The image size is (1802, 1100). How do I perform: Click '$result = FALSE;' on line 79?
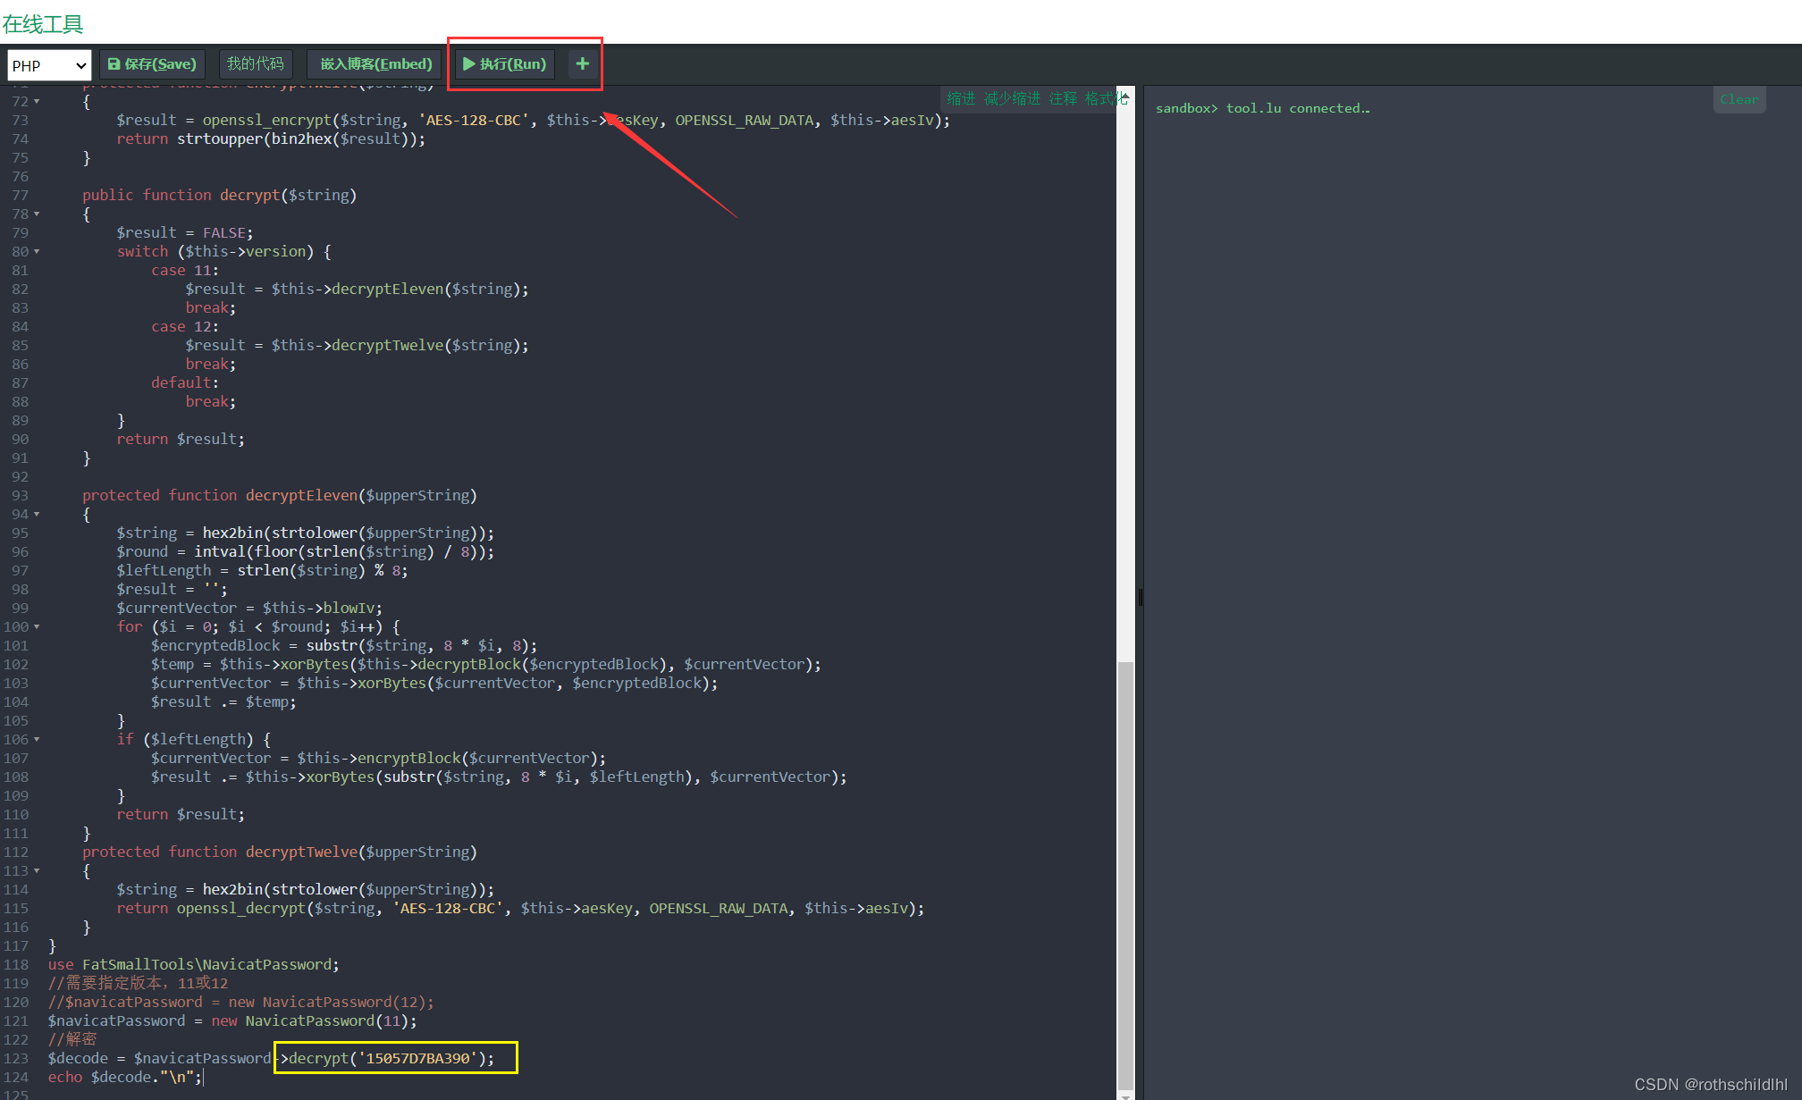185,232
